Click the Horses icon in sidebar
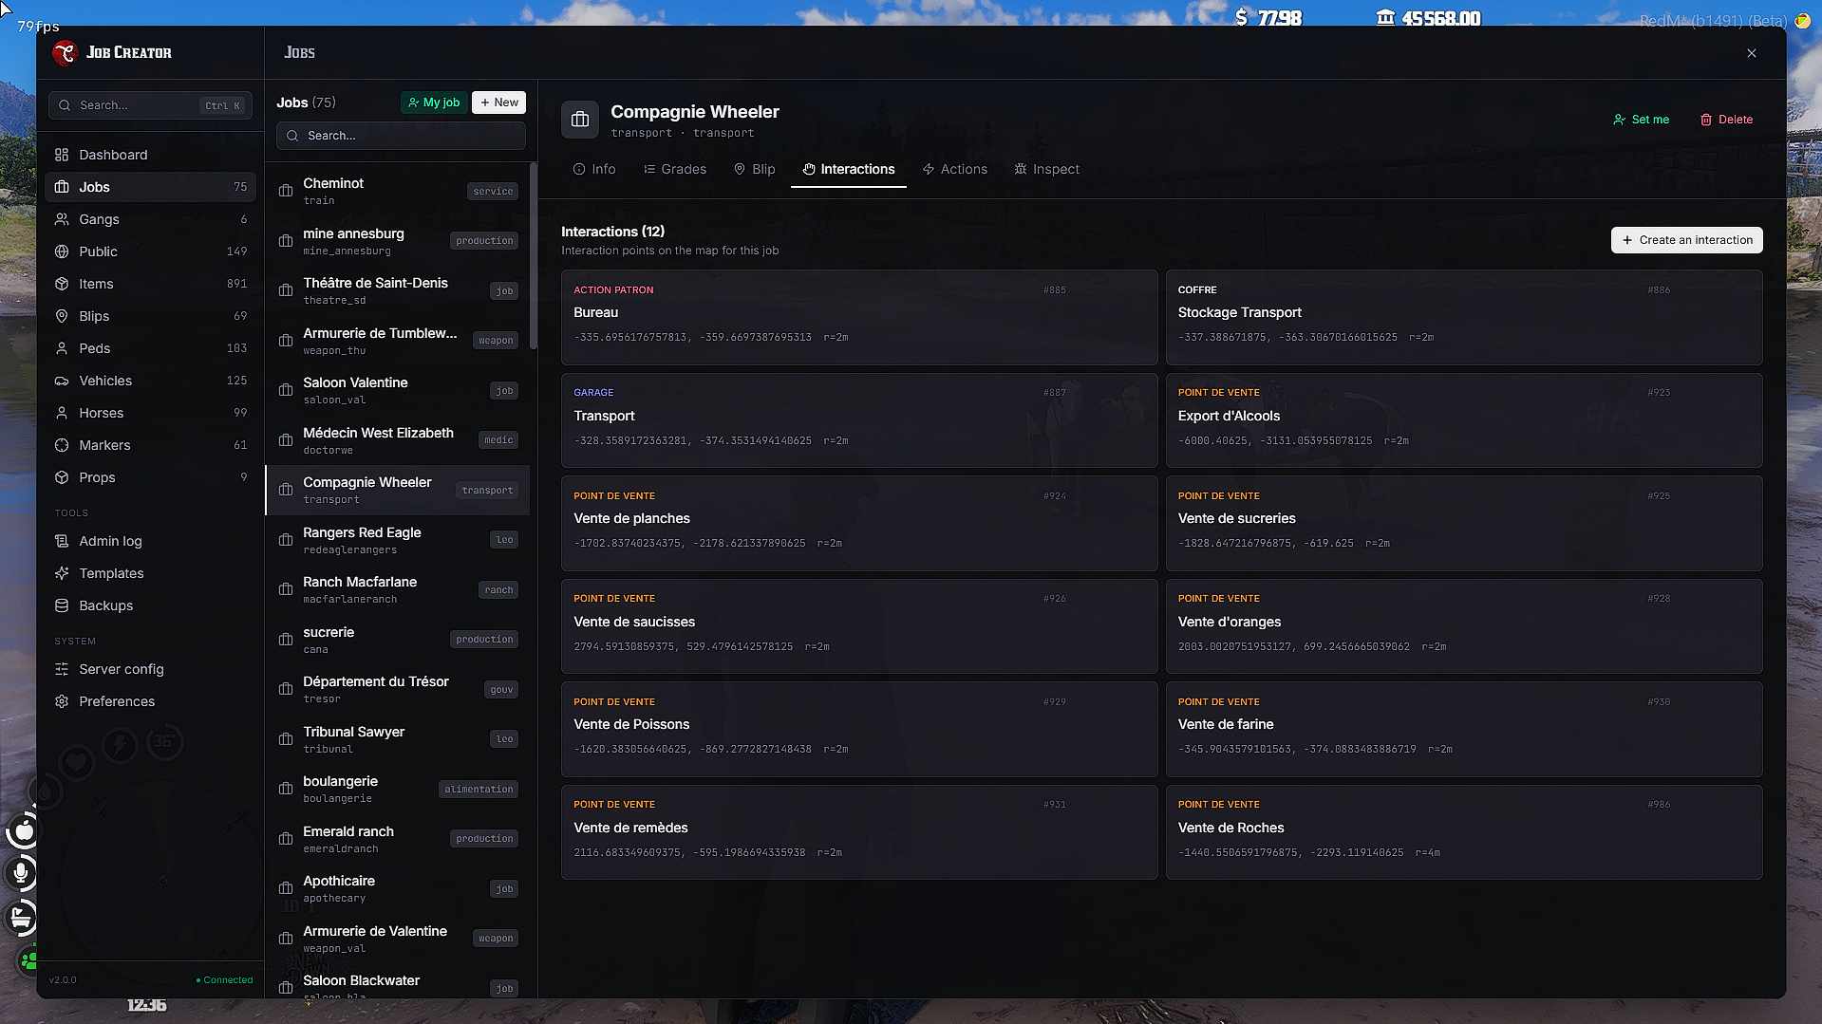The height and width of the screenshot is (1024, 1822). coord(62,413)
